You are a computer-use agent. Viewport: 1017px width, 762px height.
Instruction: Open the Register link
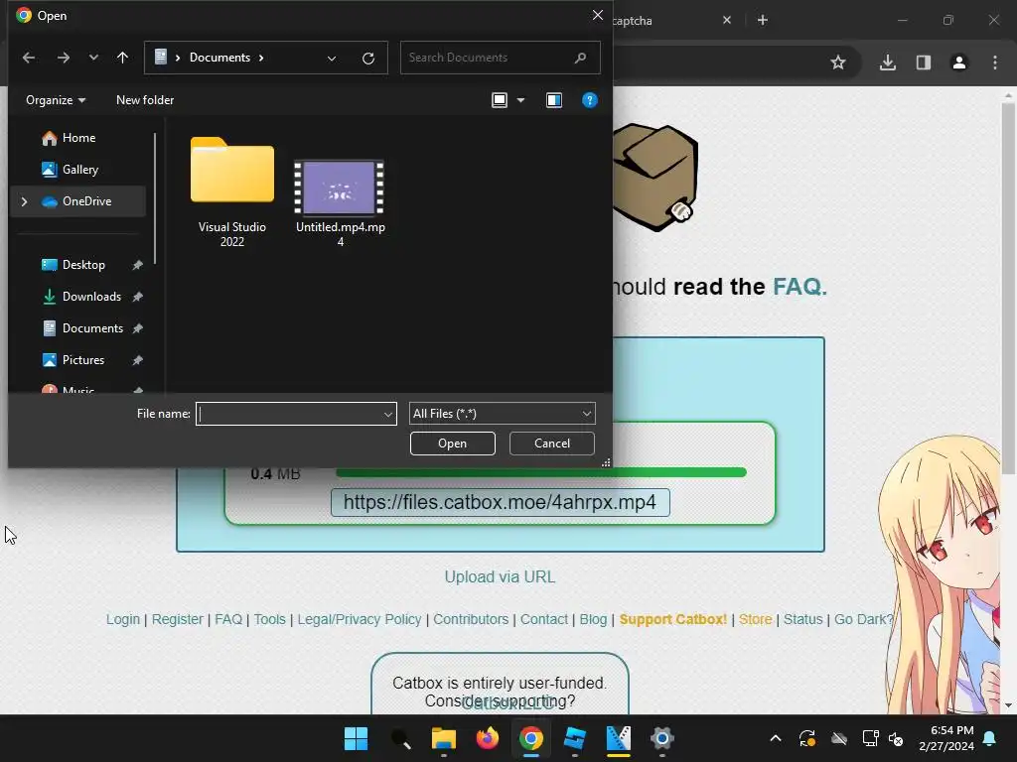click(178, 619)
